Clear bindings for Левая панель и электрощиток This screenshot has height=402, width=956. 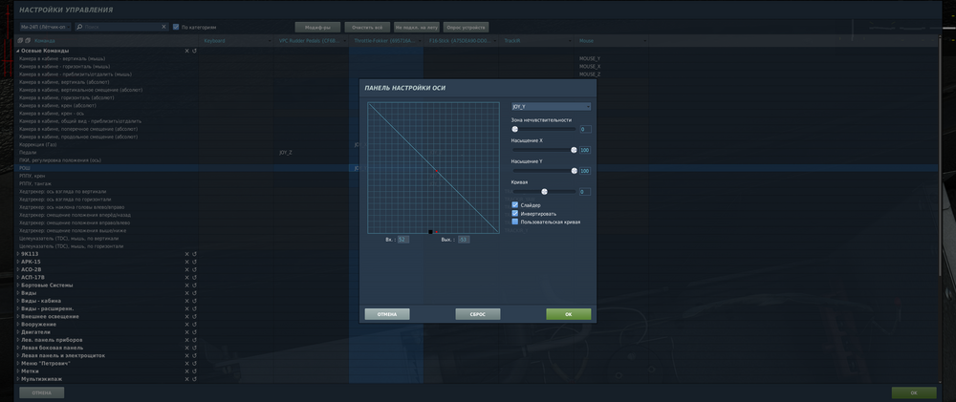[x=187, y=356]
